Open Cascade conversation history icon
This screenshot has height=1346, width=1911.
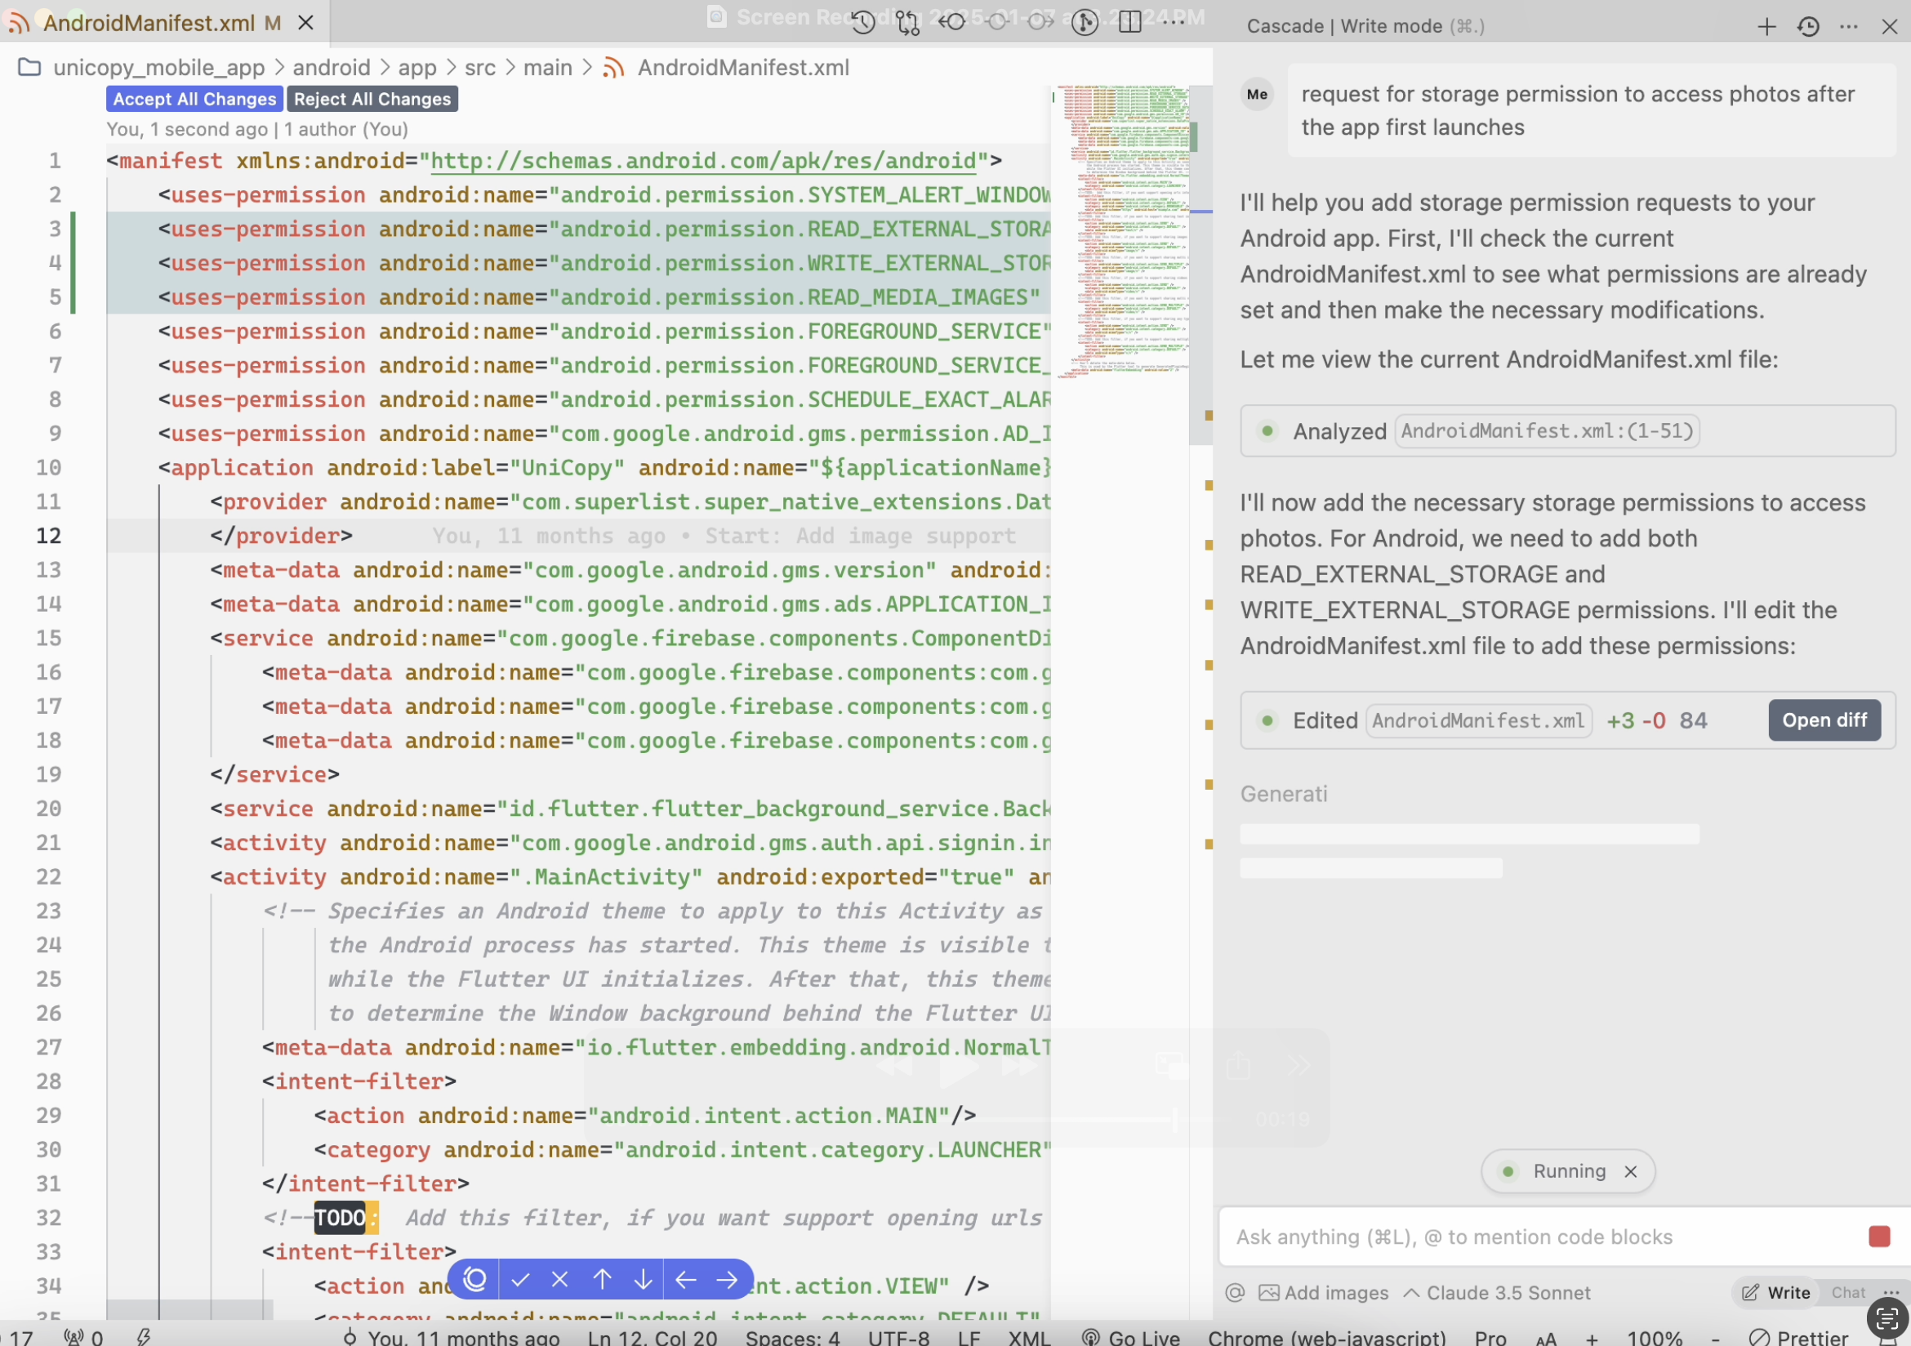(x=1809, y=27)
